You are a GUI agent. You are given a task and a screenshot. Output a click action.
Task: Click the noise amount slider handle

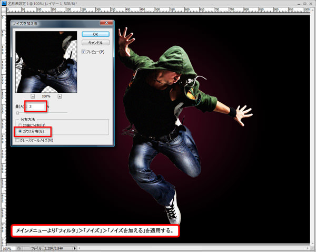point(17,113)
